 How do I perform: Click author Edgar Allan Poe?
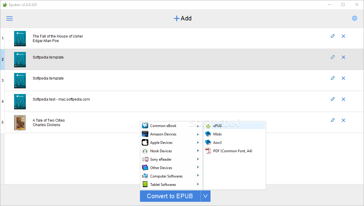click(46, 41)
